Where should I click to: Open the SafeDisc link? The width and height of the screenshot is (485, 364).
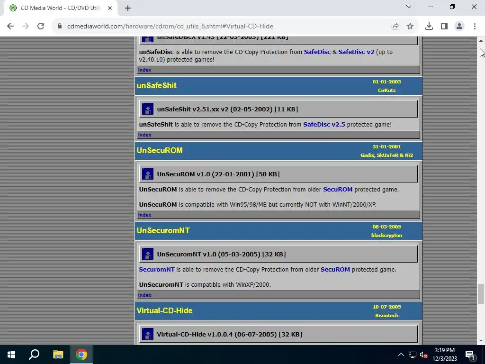(317, 52)
